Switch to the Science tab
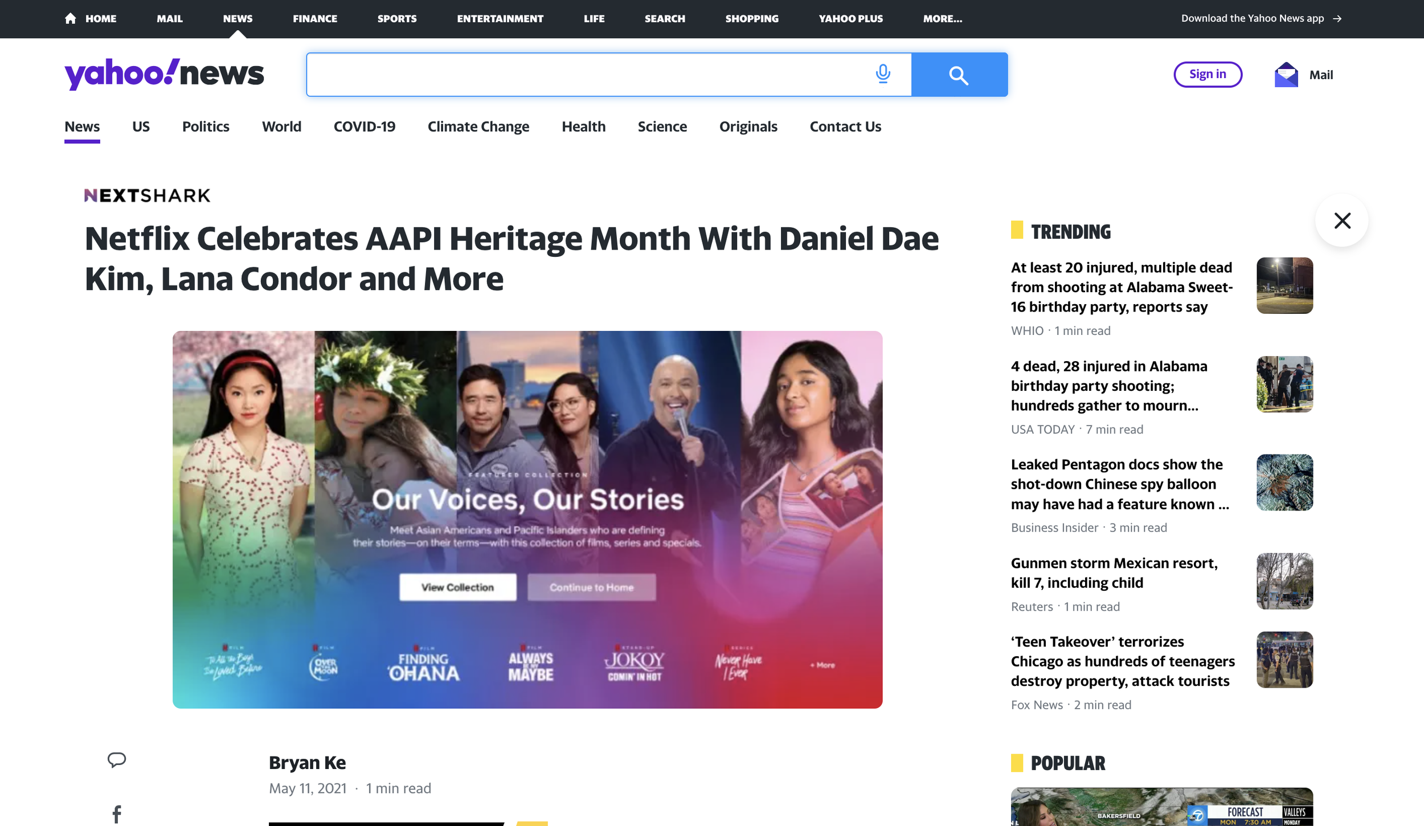The height and width of the screenshot is (826, 1424). tap(662, 126)
